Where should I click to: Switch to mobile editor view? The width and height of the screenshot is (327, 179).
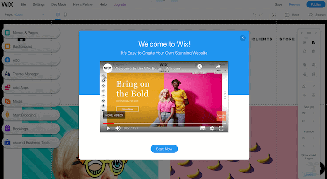(65, 14)
